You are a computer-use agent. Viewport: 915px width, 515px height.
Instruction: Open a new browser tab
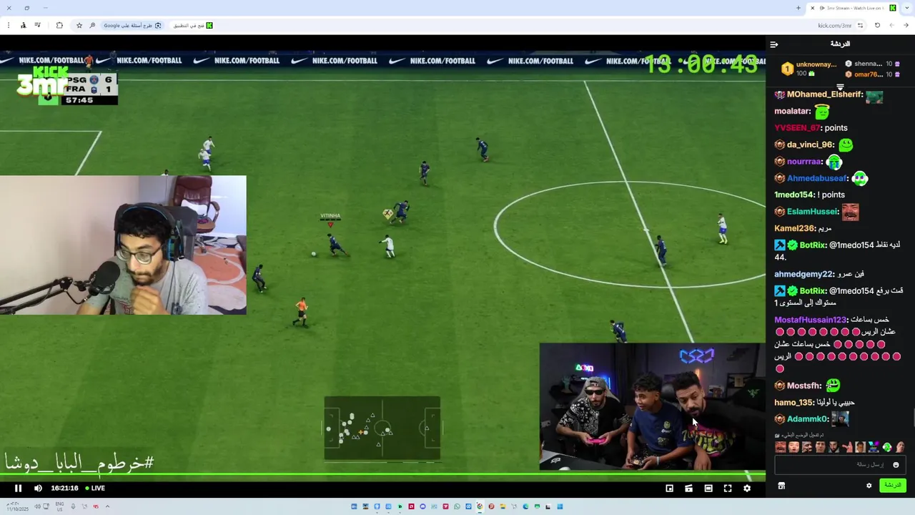point(798,8)
